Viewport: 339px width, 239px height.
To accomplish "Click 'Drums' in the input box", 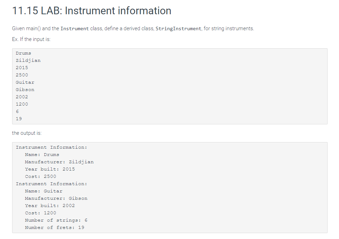I will click(x=23, y=53).
